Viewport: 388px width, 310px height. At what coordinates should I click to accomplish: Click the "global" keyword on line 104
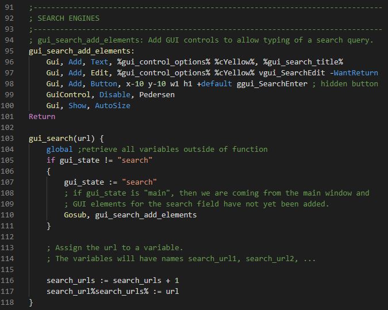coord(59,149)
